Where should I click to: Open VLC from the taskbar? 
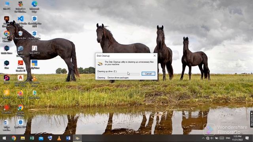tap(59, 138)
